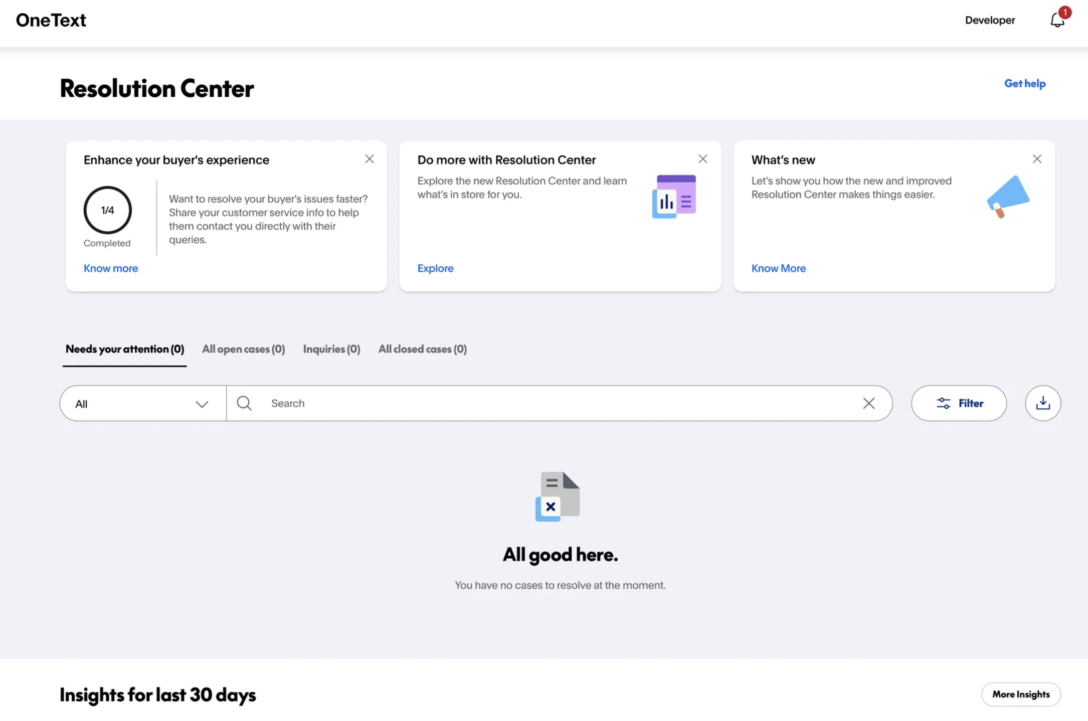The width and height of the screenshot is (1088, 721).
Task: Expand the All case type dropdown
Action: click(142, 404)
